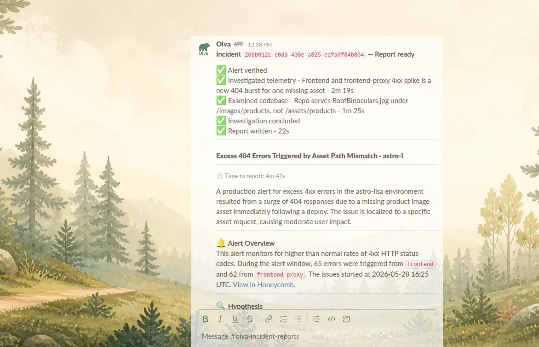
Task: Select the incident ID code snippet
Action: (x=304, y=55)
